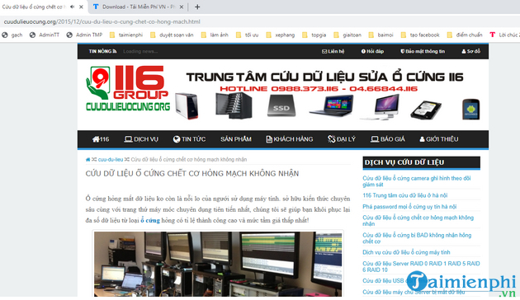The height and width of the screenshot is (300, 520).
Task: Open the xephang bookmark folder
Action: tap(281, 35)
